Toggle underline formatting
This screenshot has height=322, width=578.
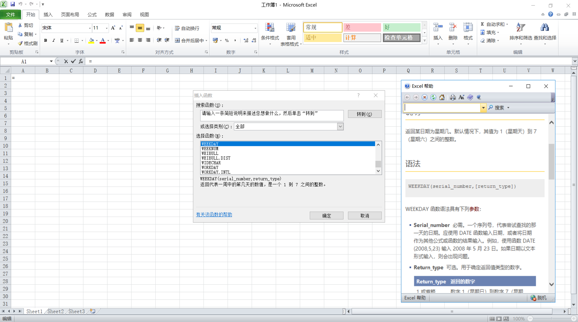[x=62, y=40]
